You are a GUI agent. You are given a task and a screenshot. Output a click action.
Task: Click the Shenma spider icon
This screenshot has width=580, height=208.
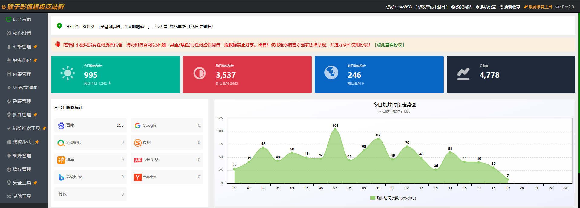pos(61,160)
